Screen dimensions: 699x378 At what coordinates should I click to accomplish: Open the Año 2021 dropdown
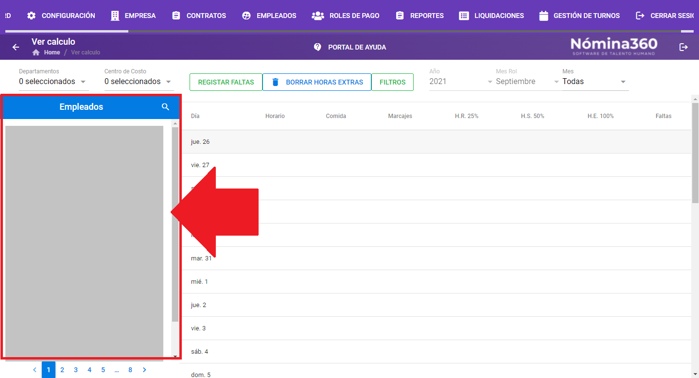pyautogui.click(x=461, y=81)
